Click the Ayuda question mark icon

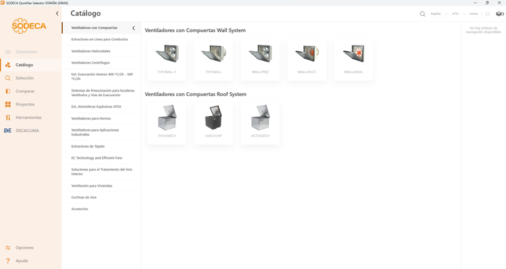8,261
